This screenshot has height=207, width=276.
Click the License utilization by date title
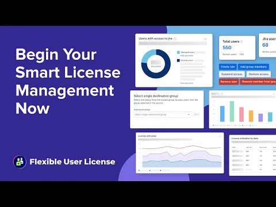245,138
